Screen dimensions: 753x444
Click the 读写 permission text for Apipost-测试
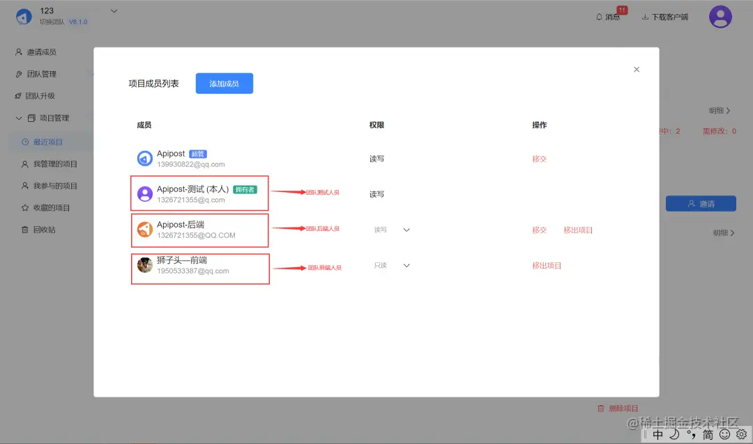[x=376, y=194]
